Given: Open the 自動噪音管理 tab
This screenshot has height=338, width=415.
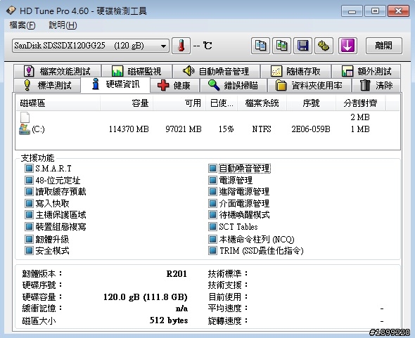Looking at the screenshot, I should click(216, 71).
